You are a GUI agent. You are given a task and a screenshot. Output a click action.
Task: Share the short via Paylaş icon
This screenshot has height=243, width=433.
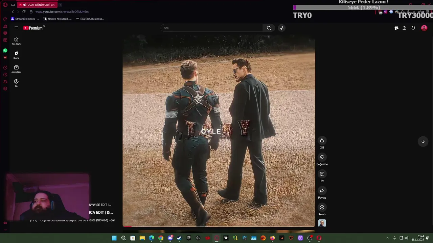322,191
